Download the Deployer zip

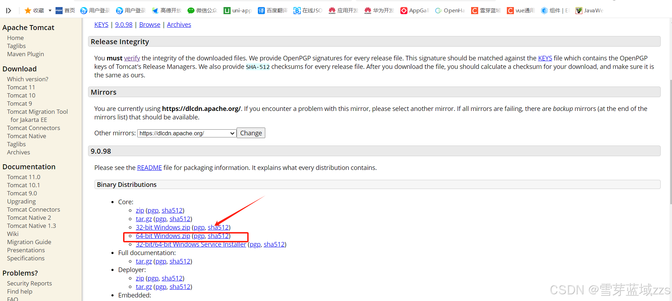[140, 278]
